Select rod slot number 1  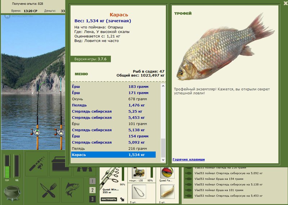pos(93,181)
